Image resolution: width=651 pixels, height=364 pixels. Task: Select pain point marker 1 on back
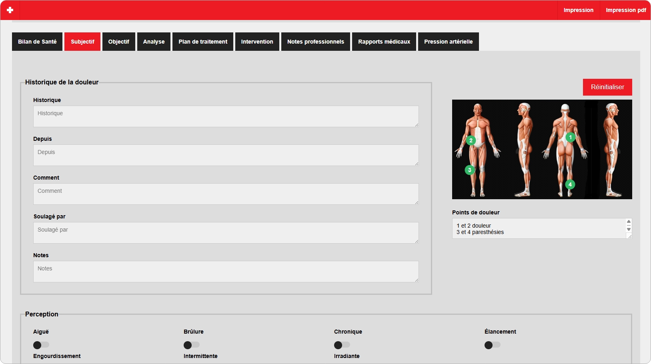click(x=571, y=137)
